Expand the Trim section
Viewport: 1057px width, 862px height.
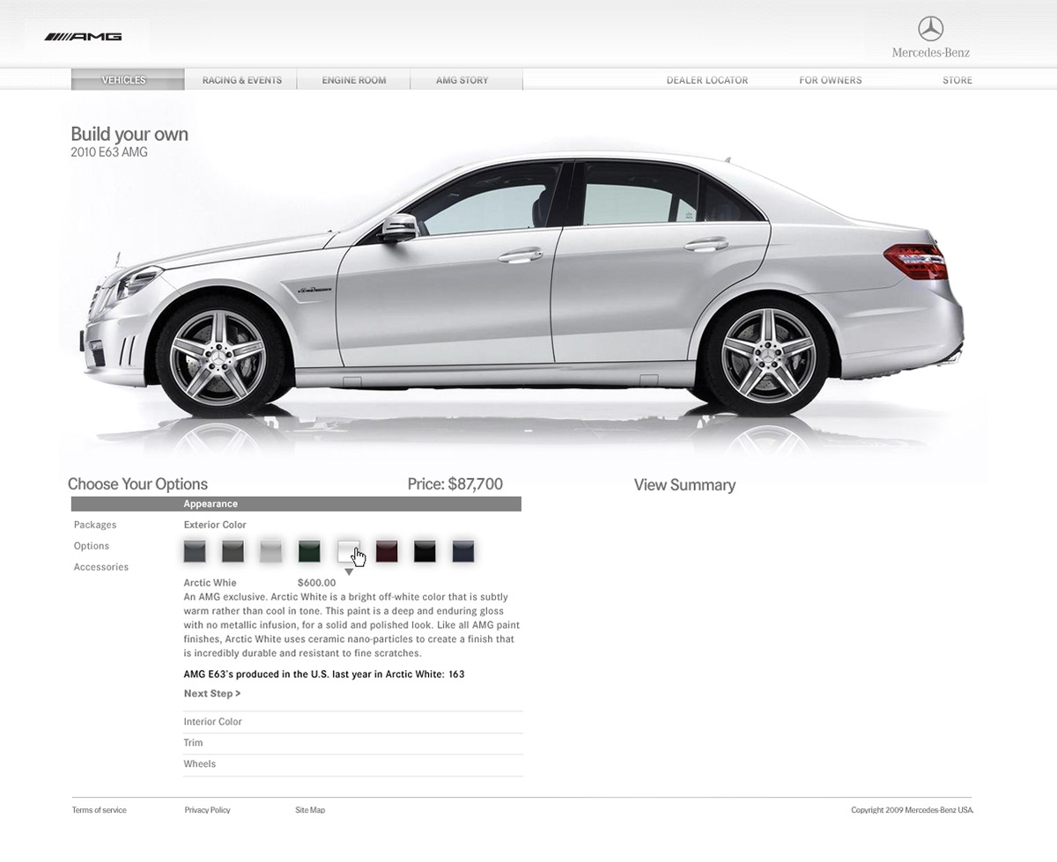(x=353, y=743)
